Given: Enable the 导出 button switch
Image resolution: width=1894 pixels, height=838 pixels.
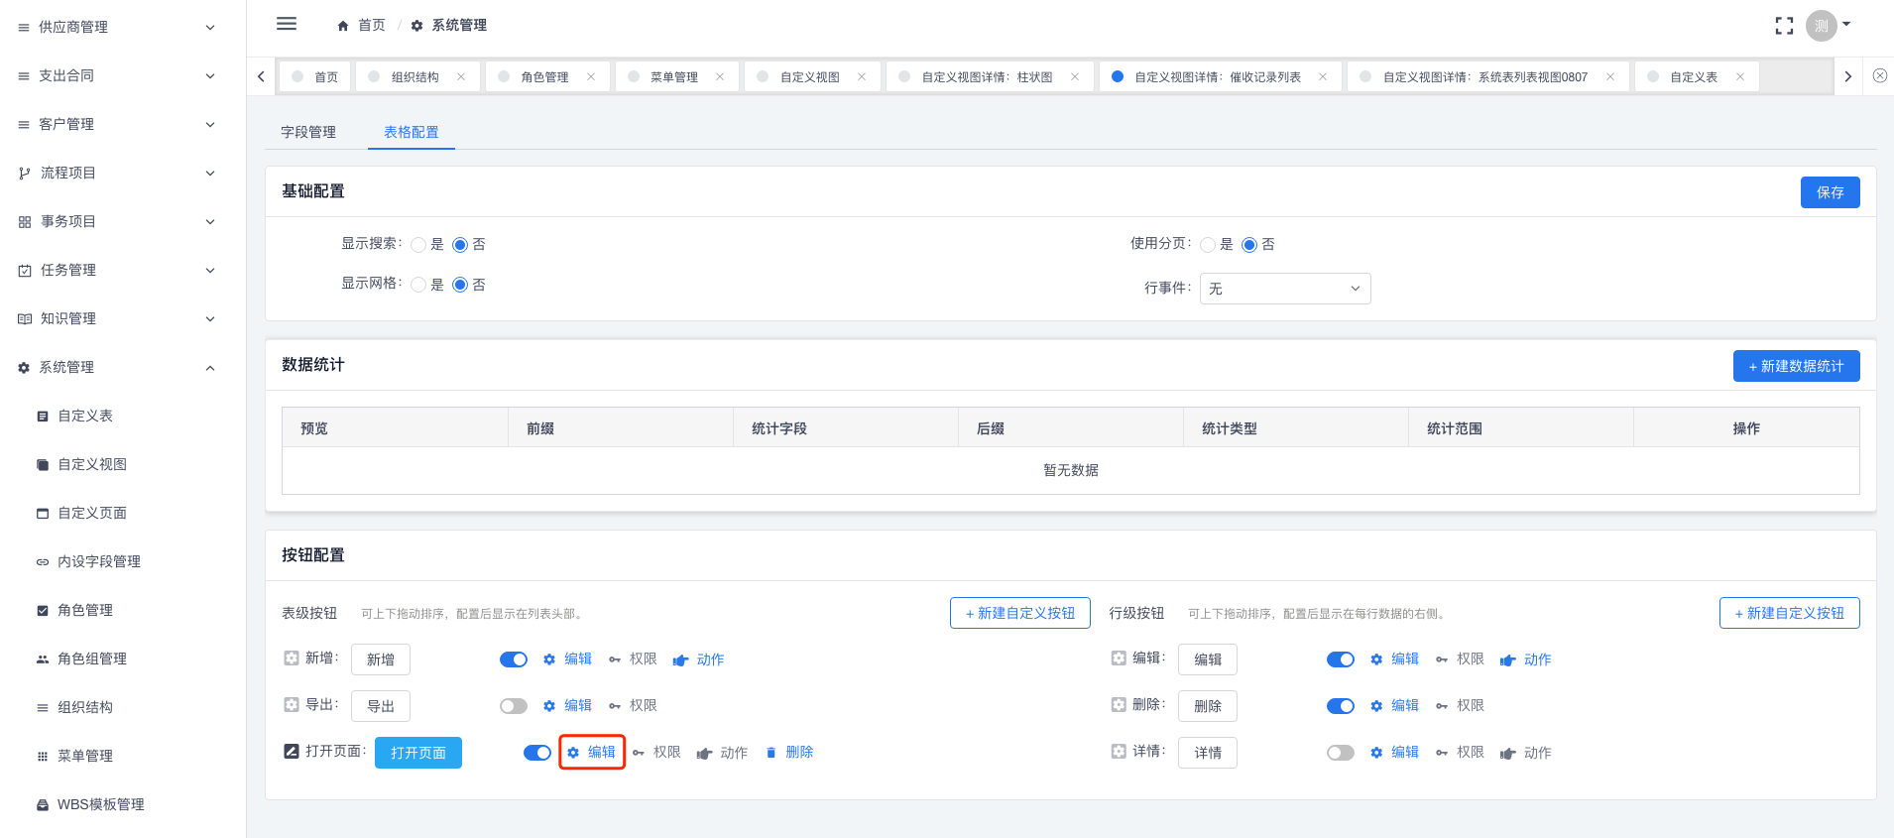Looking at the screenshot, I should click(x=514, y=706).
